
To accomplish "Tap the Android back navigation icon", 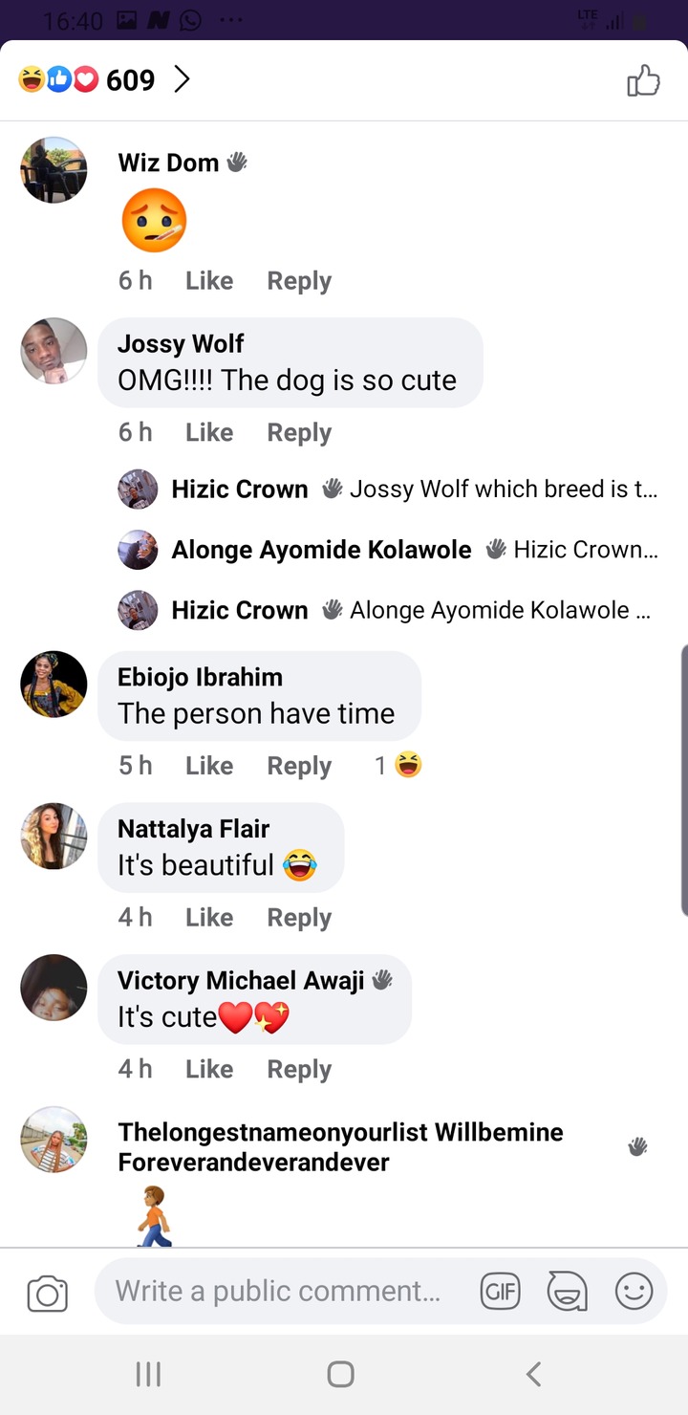I will tap(534, 1374).
